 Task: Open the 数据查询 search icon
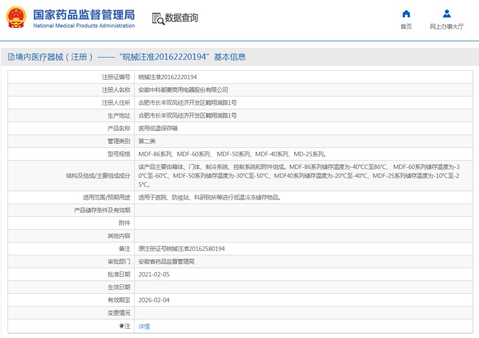pos(158,19)
